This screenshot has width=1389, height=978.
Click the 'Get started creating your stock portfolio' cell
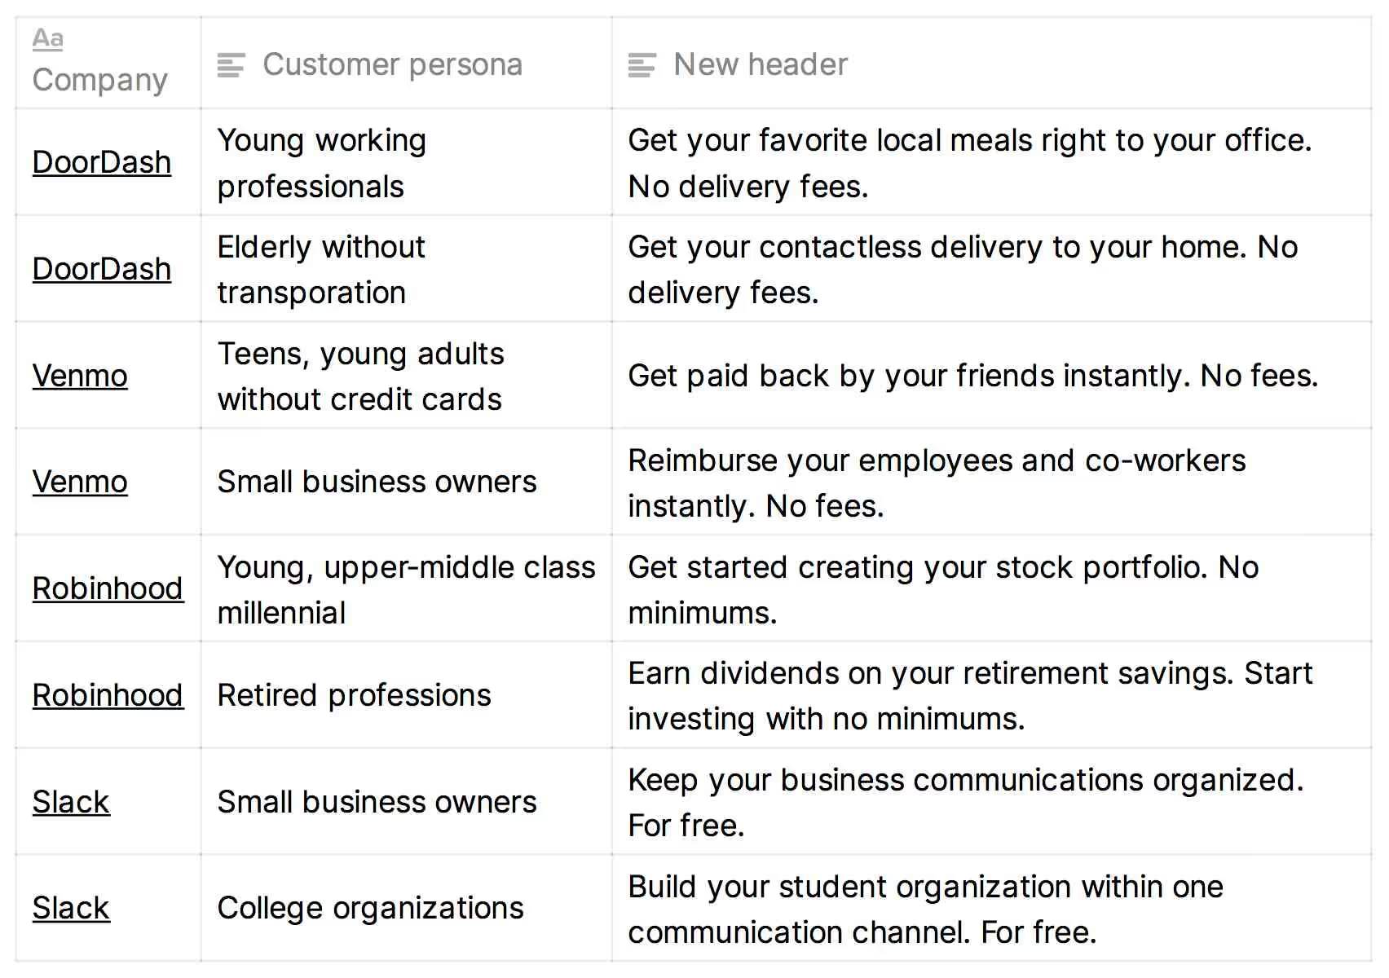pyautogui.click(x=943, y=589)
